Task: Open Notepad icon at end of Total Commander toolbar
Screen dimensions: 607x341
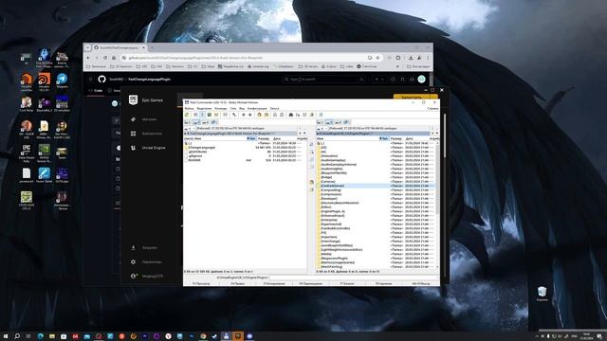Action: 321,115
